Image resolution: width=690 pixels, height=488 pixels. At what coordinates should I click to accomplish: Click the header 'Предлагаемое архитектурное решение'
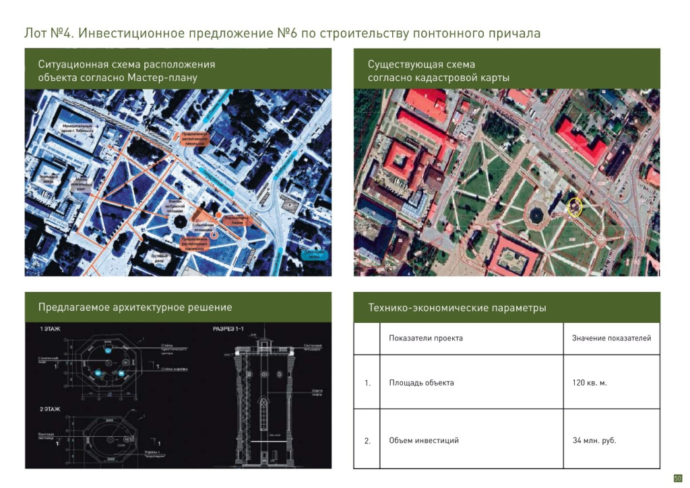pyautogui.click(x=135, y=307)
